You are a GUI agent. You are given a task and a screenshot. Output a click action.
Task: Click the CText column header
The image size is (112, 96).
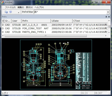(90, 21)
